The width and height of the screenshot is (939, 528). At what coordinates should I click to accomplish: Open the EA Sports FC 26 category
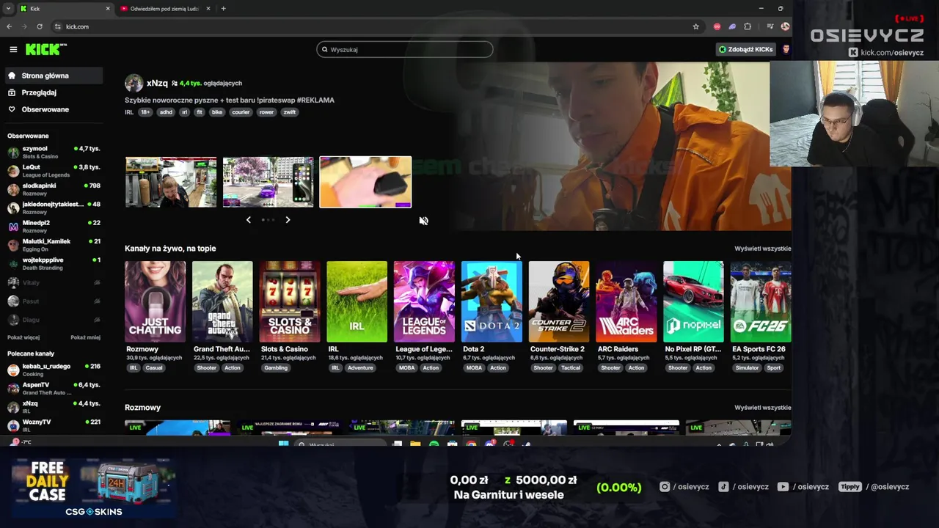click(761, 301)
